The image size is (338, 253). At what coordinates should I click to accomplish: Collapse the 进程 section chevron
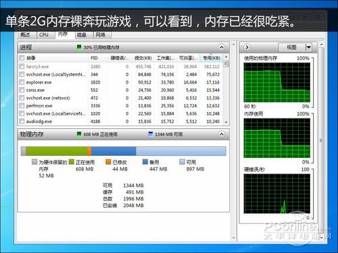222,47
